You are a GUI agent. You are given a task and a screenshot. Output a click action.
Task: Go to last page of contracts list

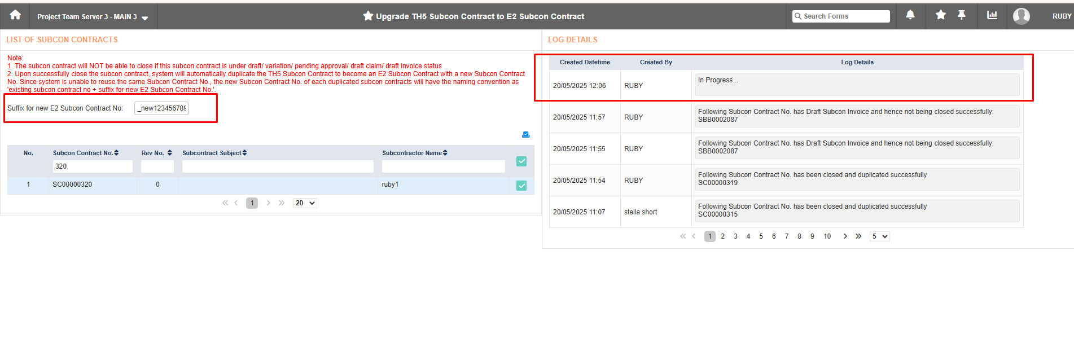(x=282, y=203)
